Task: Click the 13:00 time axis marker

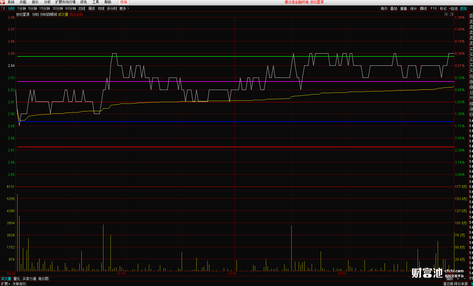Action: click(x=232, y=274)
